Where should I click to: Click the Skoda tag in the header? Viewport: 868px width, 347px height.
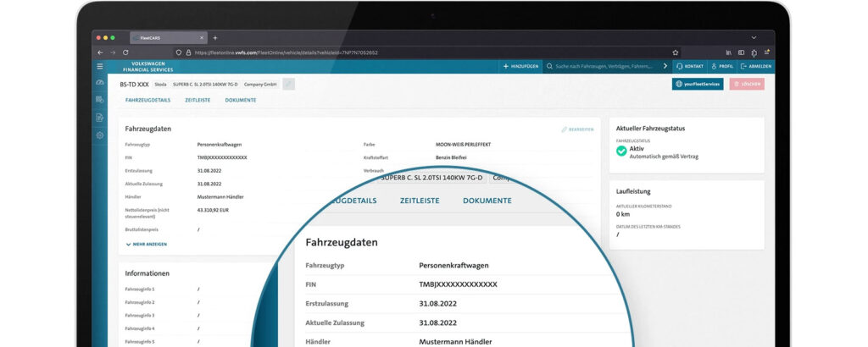click(160, 85)
